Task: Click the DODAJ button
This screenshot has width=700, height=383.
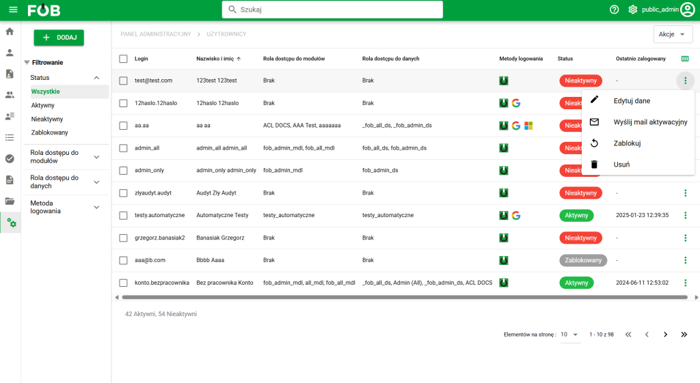Action: 59,38
